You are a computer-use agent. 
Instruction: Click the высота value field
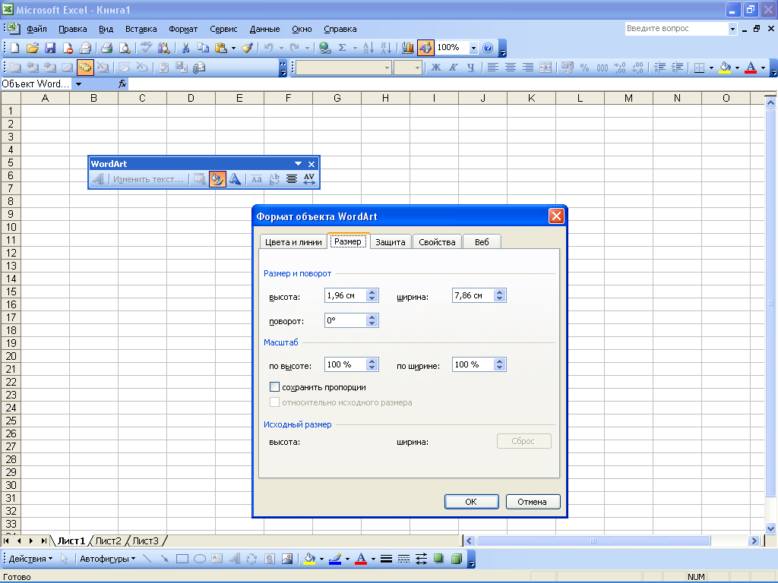[346, 295]
